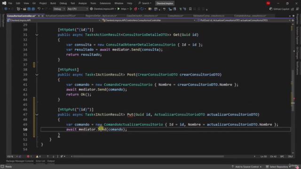
Task: Open the https launch profile dropdown
Action: [x=125, y=9]
